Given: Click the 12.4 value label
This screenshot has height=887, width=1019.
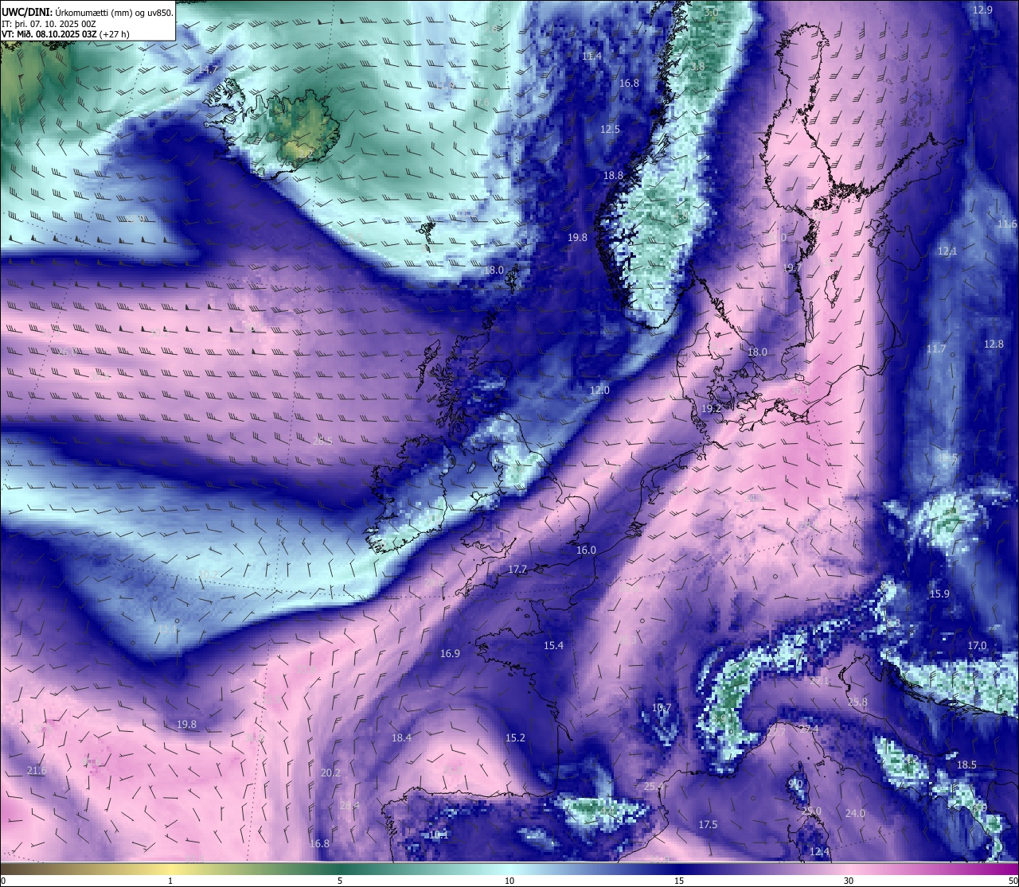Looking at the screenshot, I should tap(819, 851).
